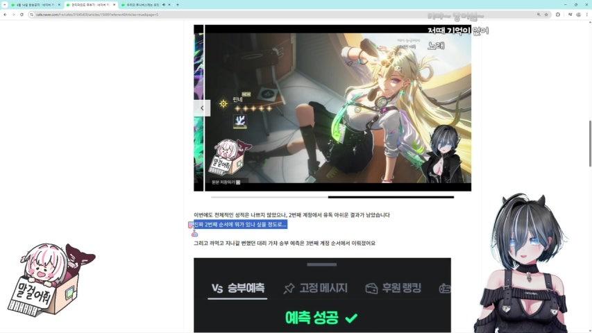Open the browser extensions puzzle icon
This screenshot has height=333, width=592.
(x=557, y=15)
